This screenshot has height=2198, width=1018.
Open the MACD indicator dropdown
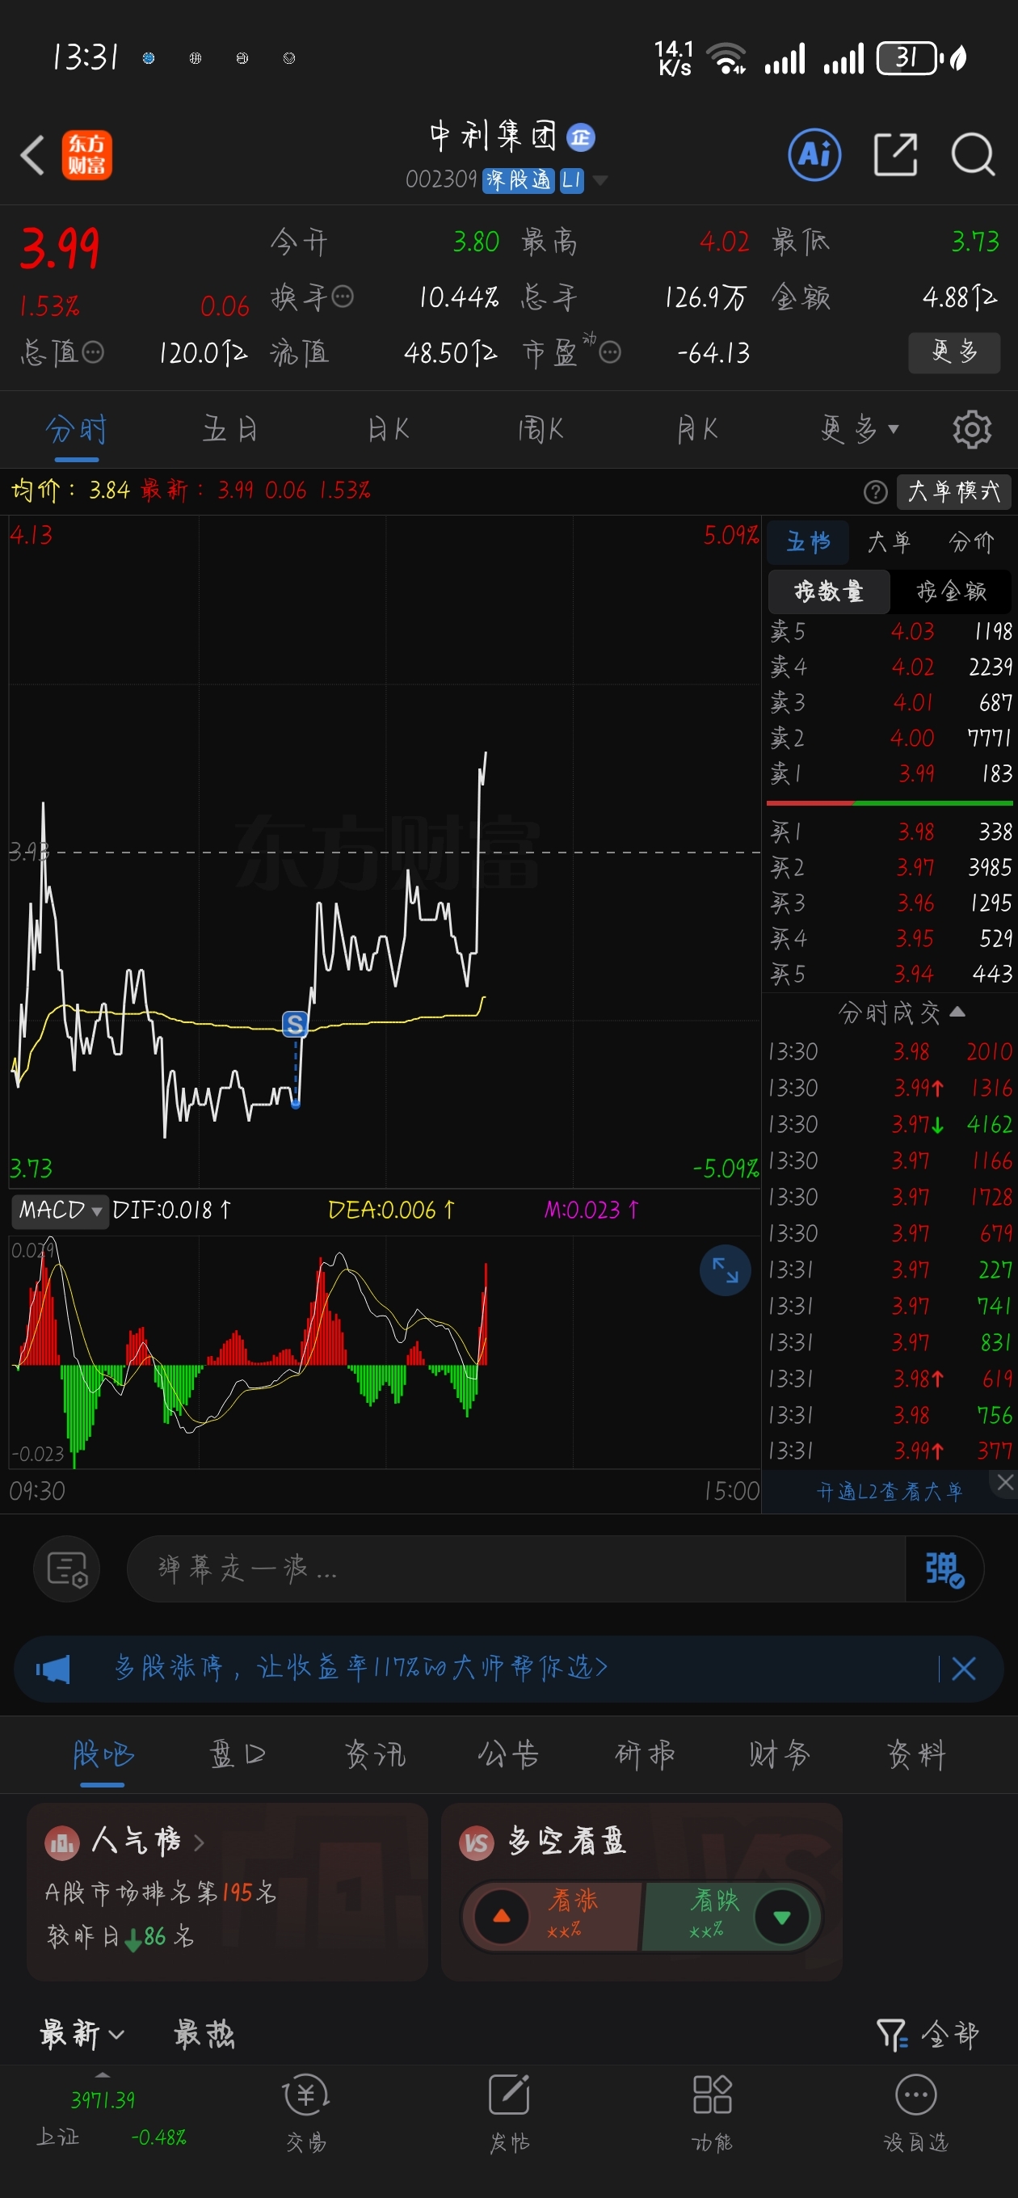(x=59, y=1210)
